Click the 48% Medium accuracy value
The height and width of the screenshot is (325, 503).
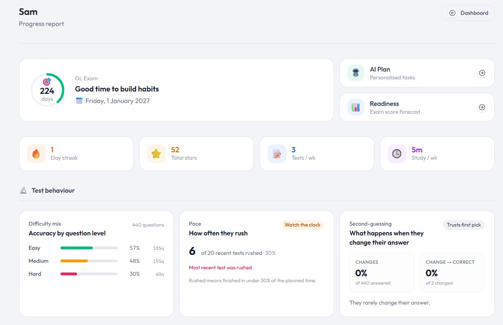(x=134, y=261)
